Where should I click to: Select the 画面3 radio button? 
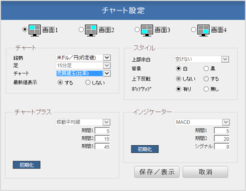point(137,30)
